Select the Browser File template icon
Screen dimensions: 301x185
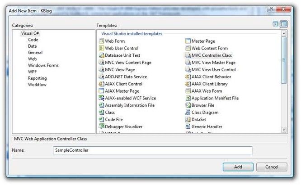[x=188, y=105]
